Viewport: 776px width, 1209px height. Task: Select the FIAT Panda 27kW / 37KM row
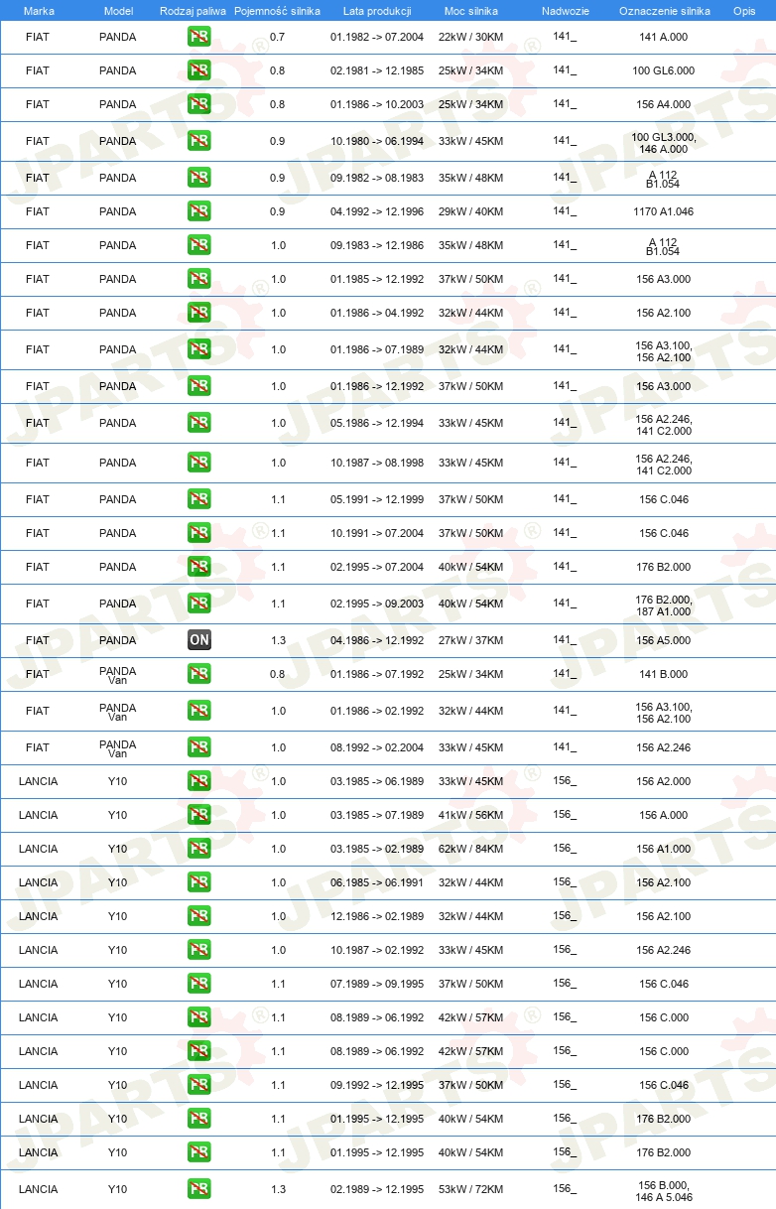pos(388,640)
